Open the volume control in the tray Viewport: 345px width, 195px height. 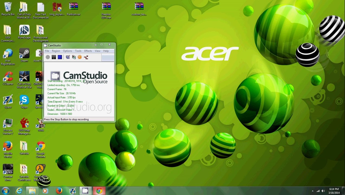click(323, 191)
